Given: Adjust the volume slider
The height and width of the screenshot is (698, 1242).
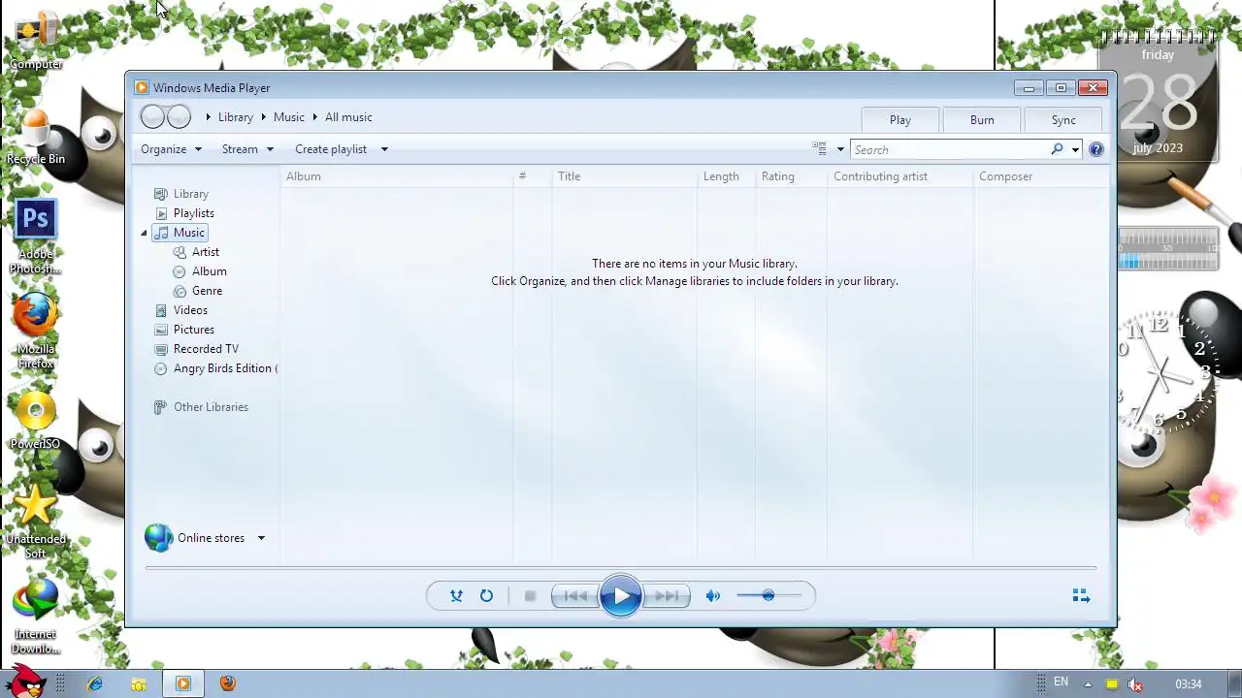Looking at the screenshot, I should pyautogui.click(x=768, y=595).
